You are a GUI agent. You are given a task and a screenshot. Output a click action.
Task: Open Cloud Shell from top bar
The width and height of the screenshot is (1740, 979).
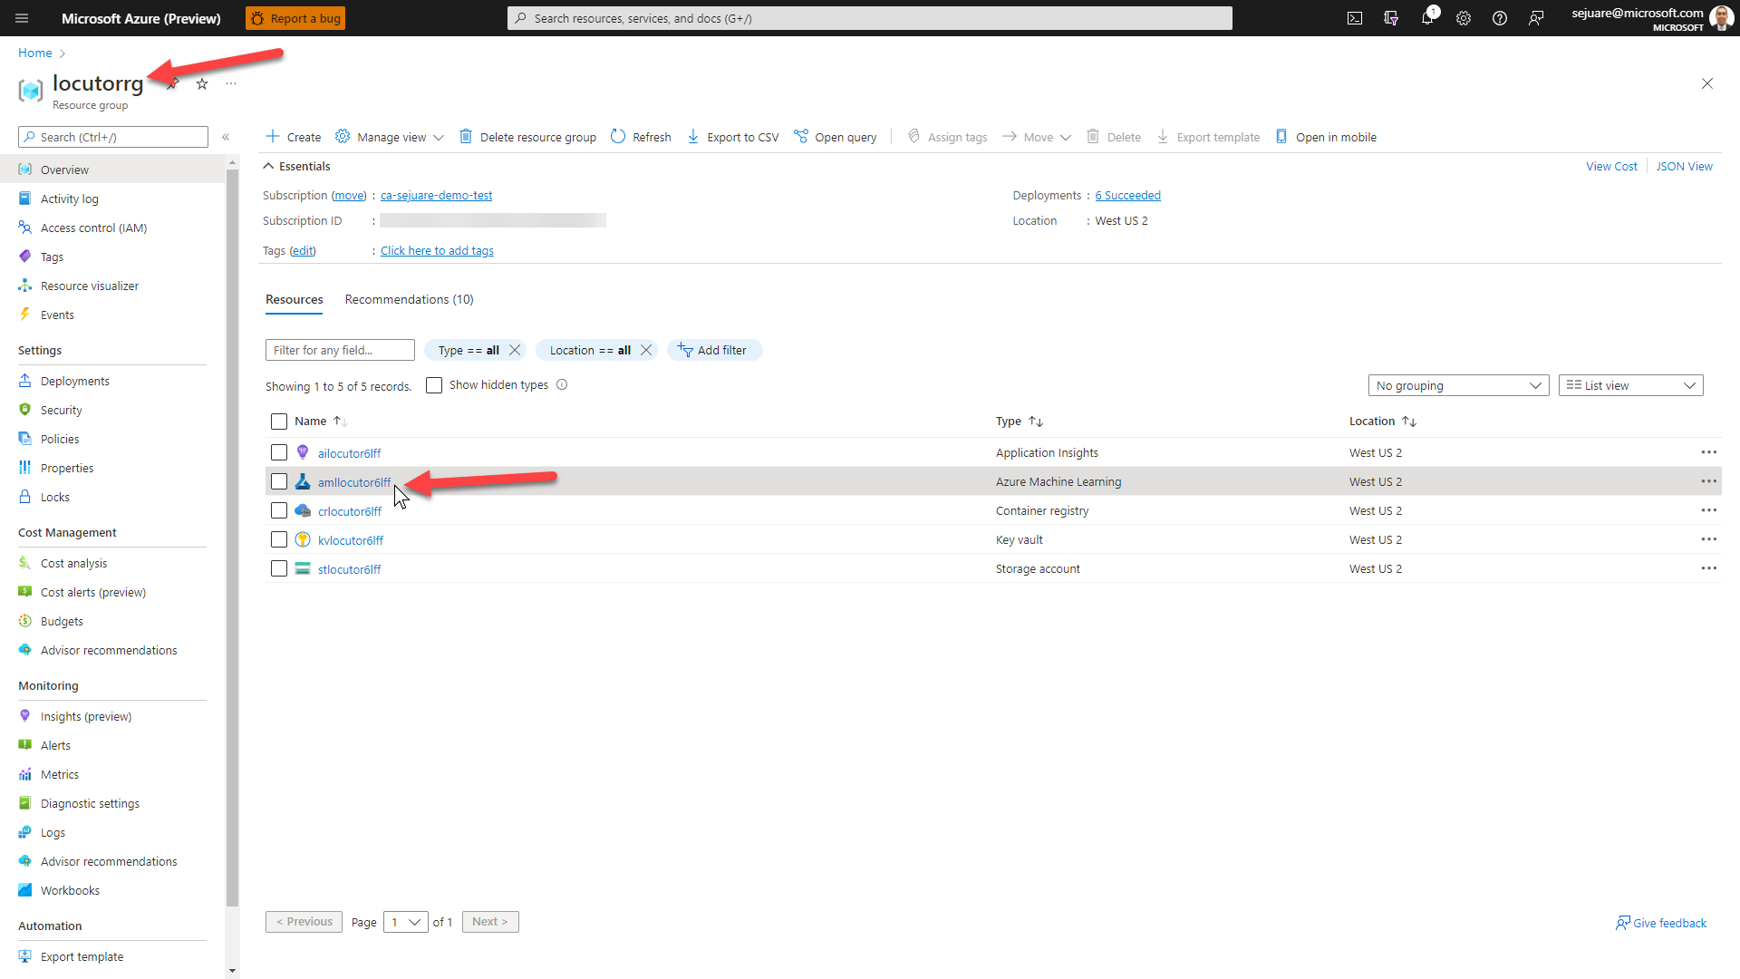[1355, 18]
